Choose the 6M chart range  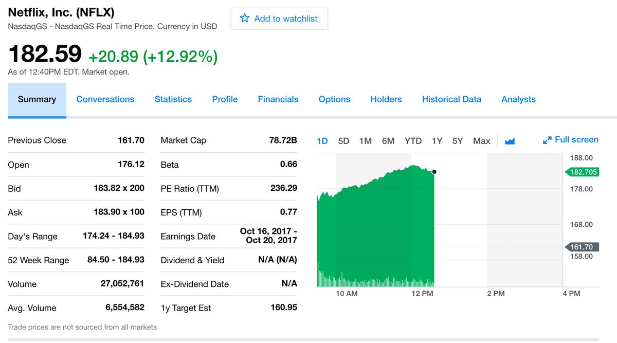click(x=388, y=141)
